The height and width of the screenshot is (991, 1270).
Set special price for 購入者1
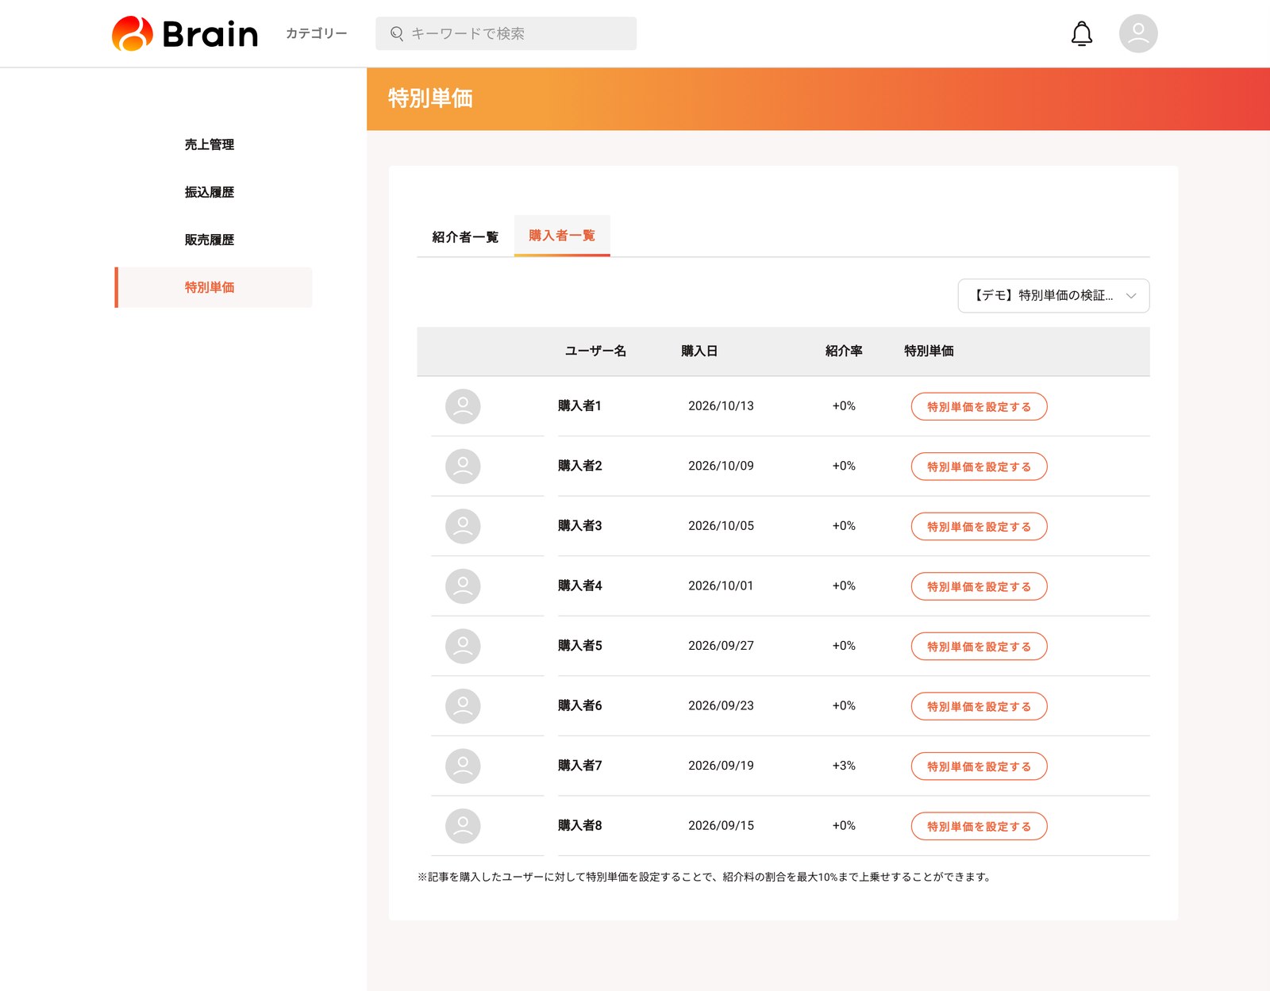click(979, 406)
